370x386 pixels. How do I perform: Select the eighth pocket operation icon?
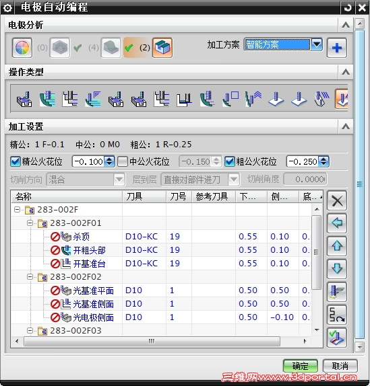pos(184,99)
